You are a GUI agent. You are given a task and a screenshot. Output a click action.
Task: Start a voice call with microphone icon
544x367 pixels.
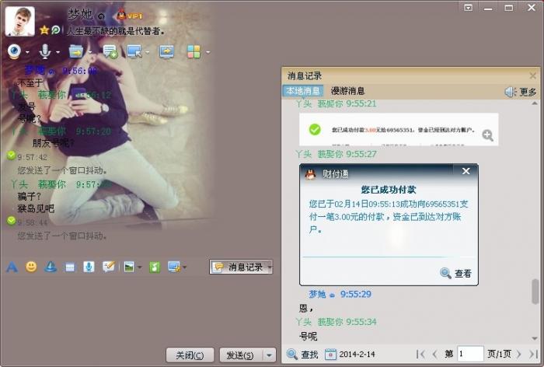tap(45, 52)
